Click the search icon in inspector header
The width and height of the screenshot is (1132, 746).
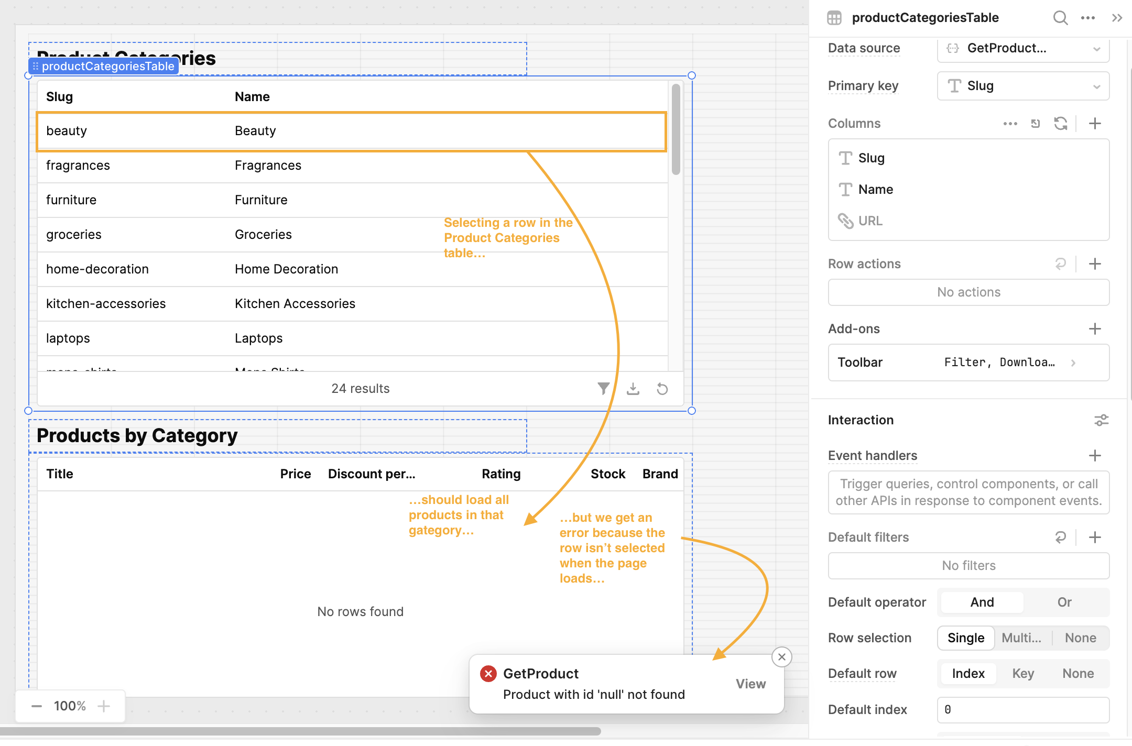point(1060,18)
